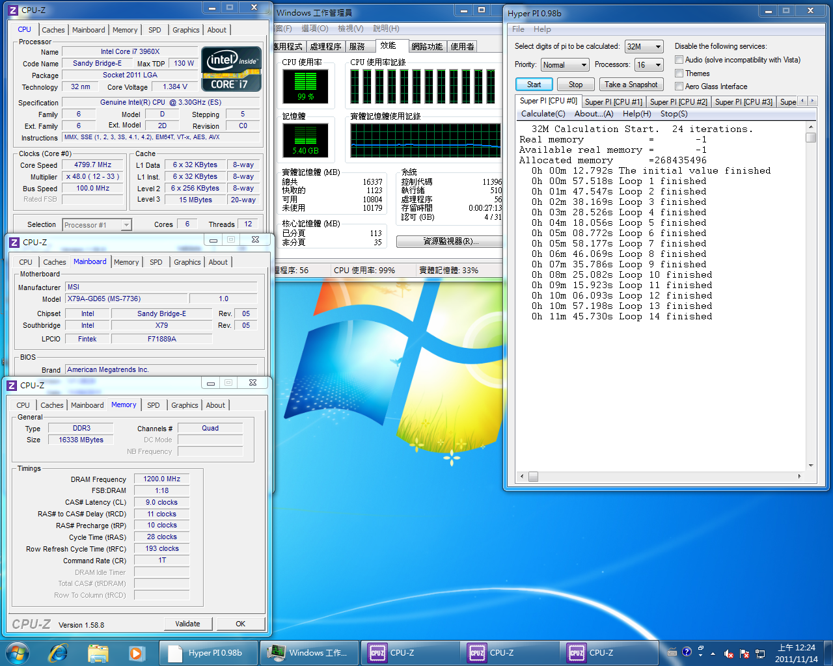Open network connection tray icon
The height and width of the screenshot is (666, 833).
(x=759, y=654)
